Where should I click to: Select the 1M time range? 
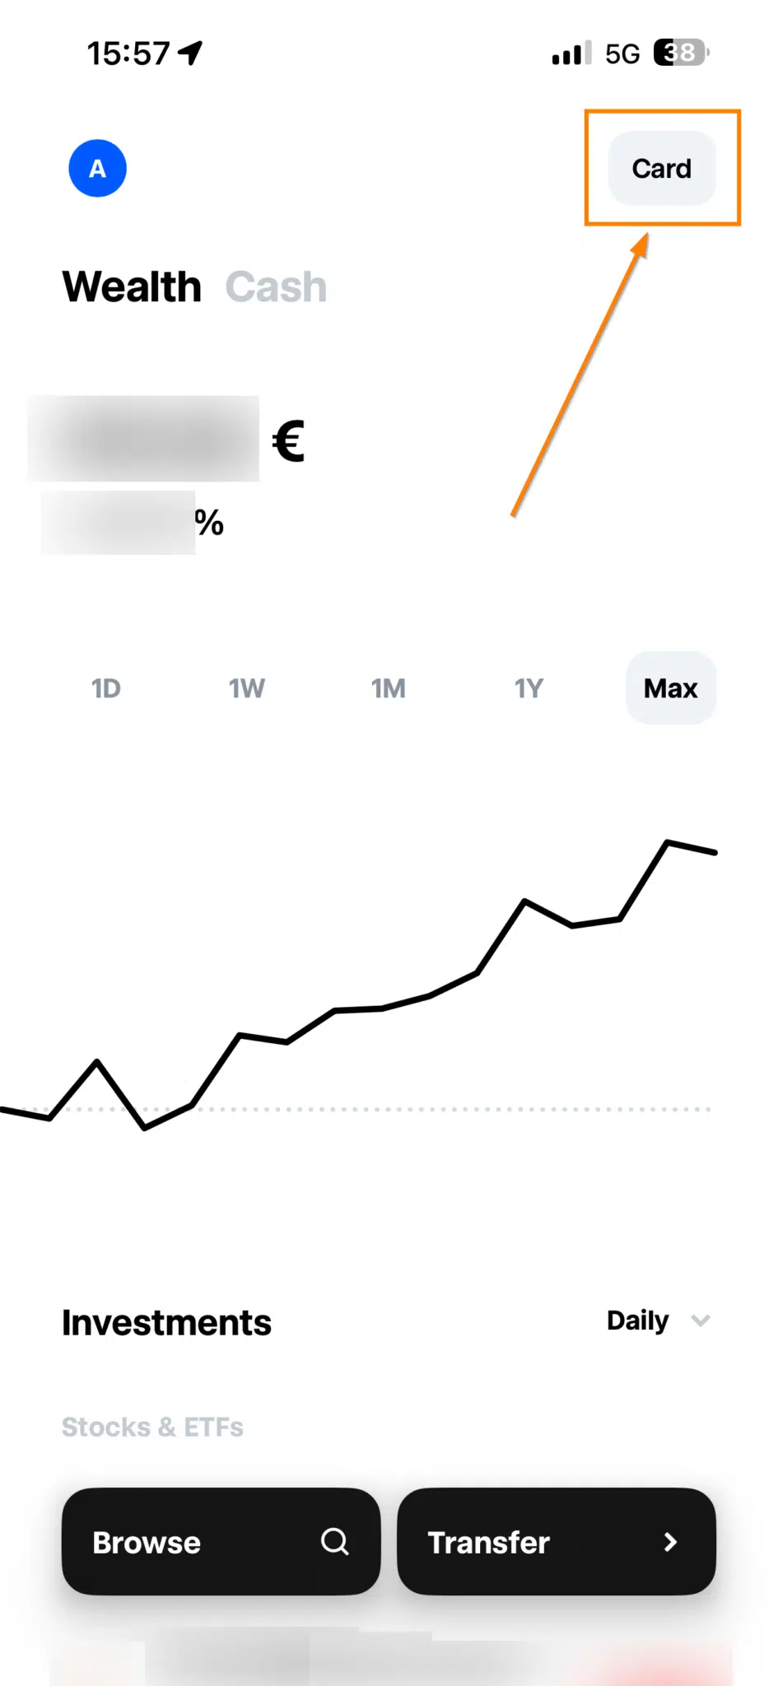click(388, 688)
